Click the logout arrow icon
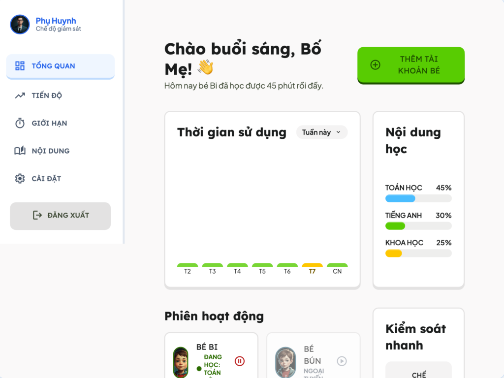This screenshot has width=504, height=378. tap(37, 215)
